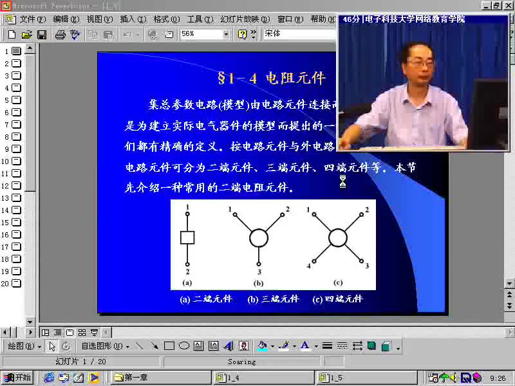Screen dimensions: 515x386
Task: Open the 视图(V) menu
Action: 100,19
